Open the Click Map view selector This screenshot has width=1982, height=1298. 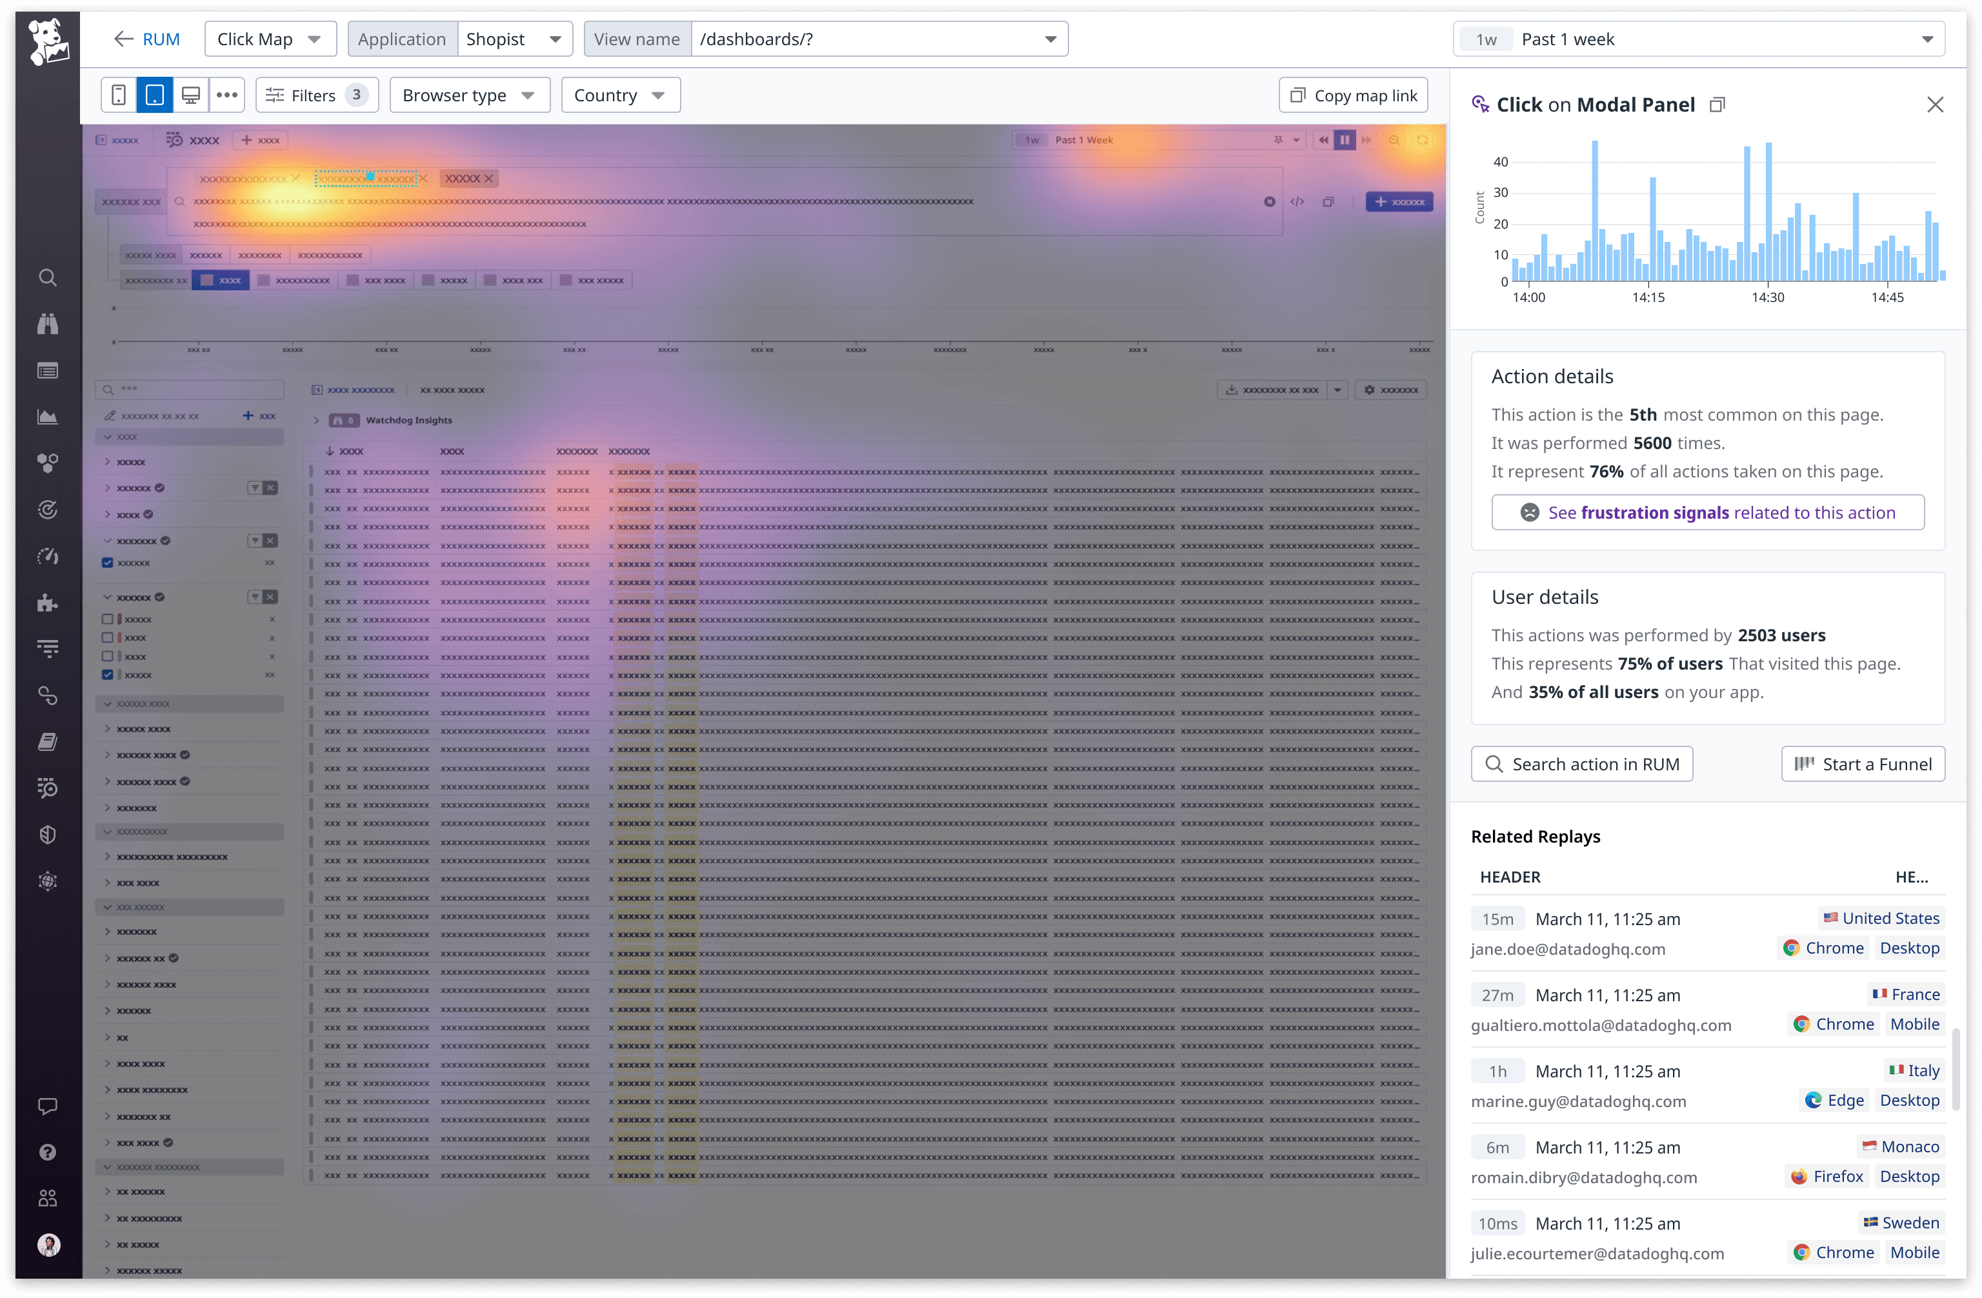point(270,39)
